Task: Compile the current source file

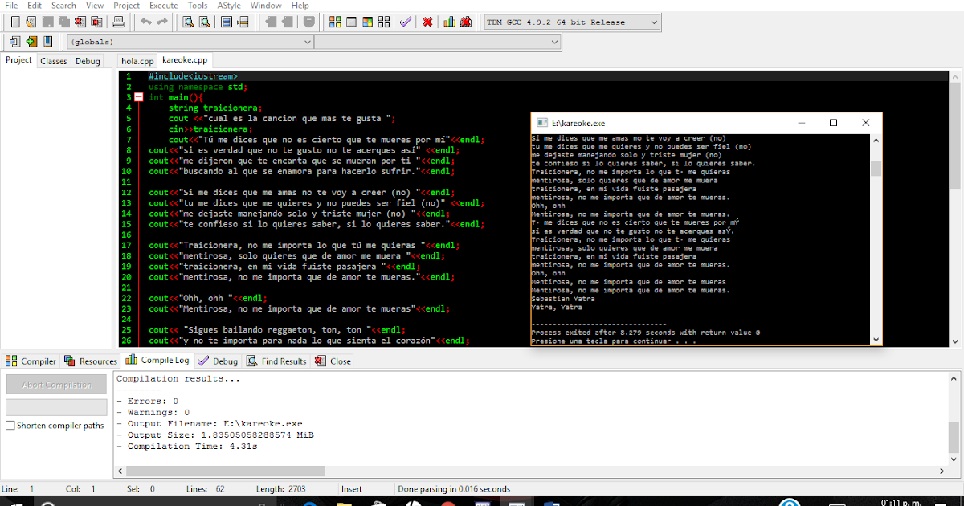Action: coord(335,22)
